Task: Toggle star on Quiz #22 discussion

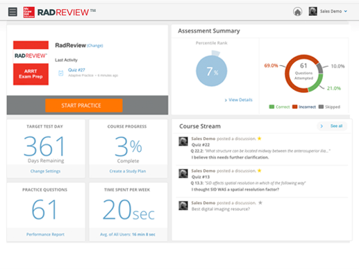Action: [x=260, y=139]
